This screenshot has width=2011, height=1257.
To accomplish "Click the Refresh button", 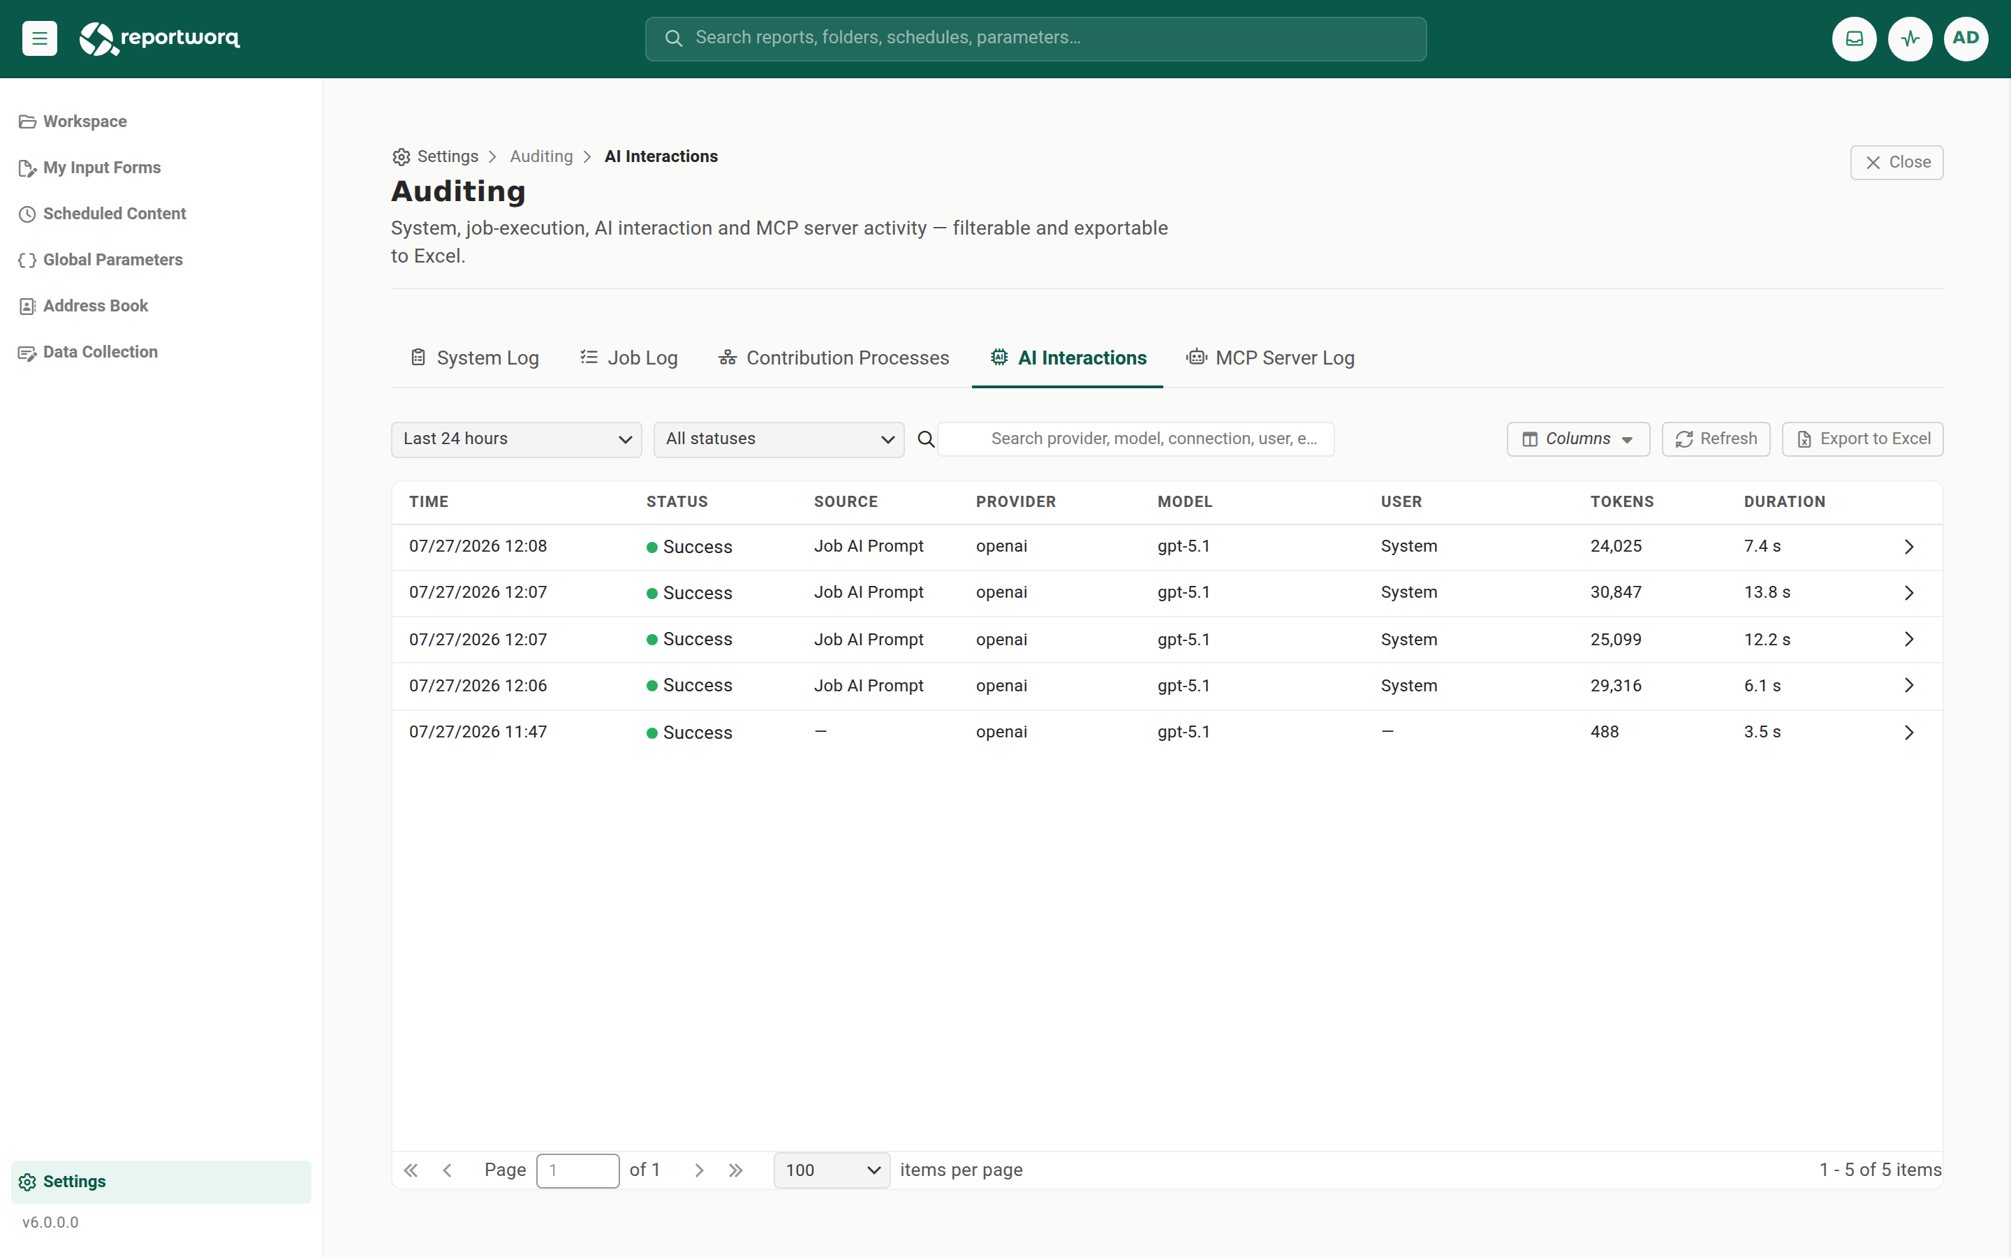I will (1716, 439).
